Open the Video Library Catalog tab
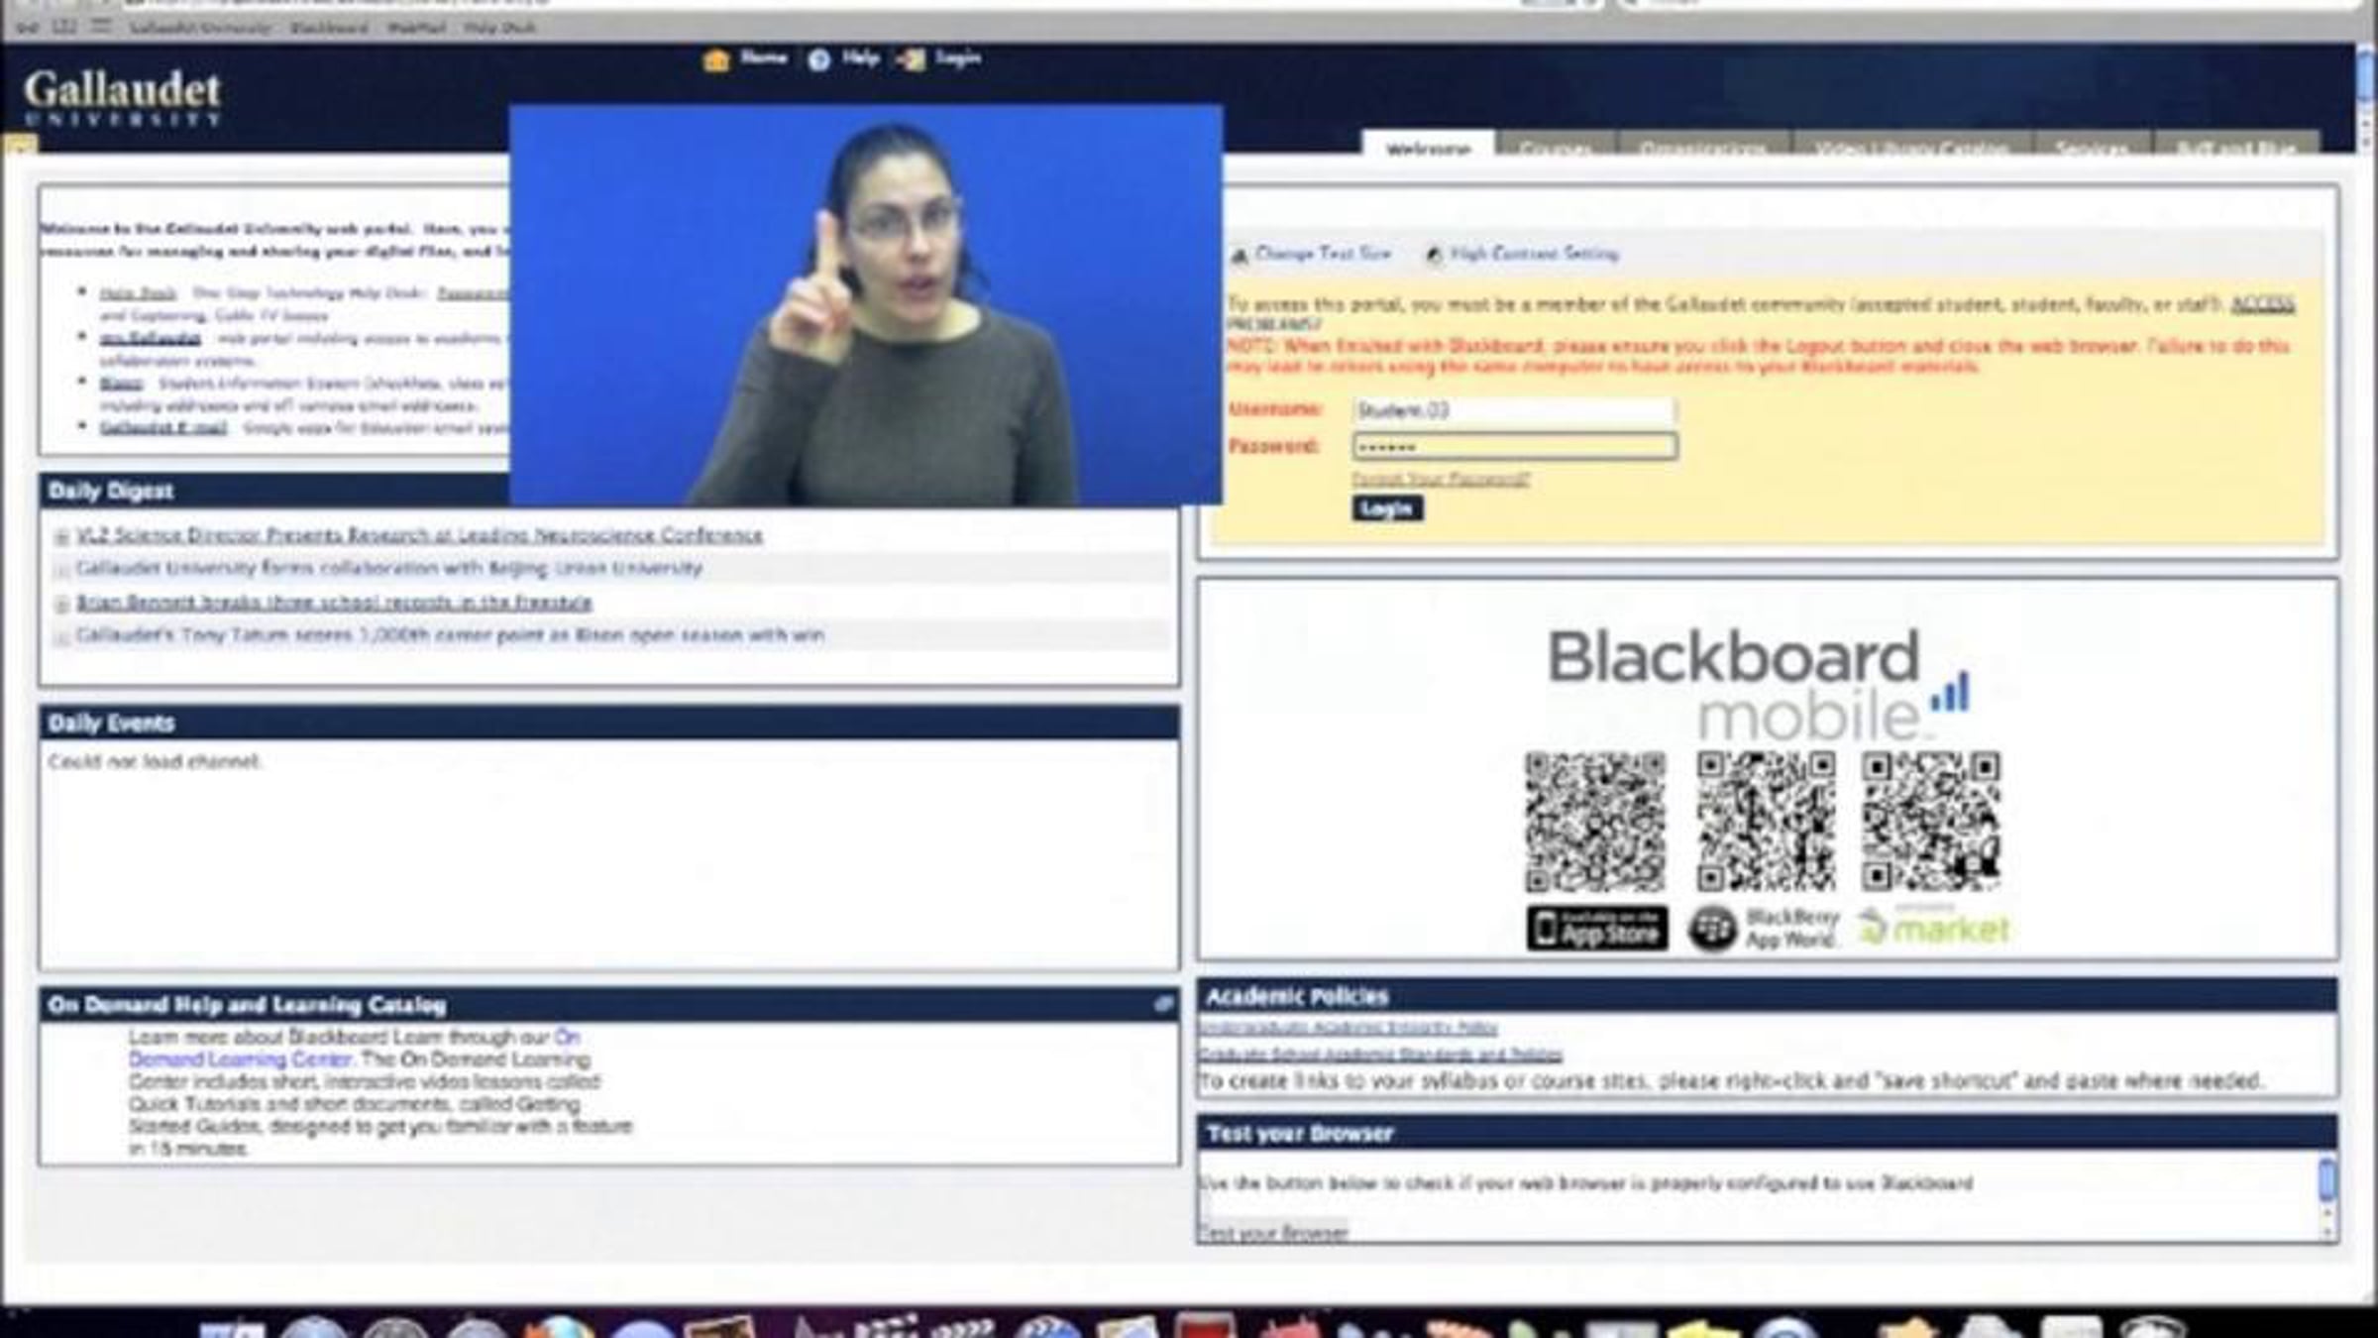The height and width of the screenshot is (1338, 2378). [1912, 144]
